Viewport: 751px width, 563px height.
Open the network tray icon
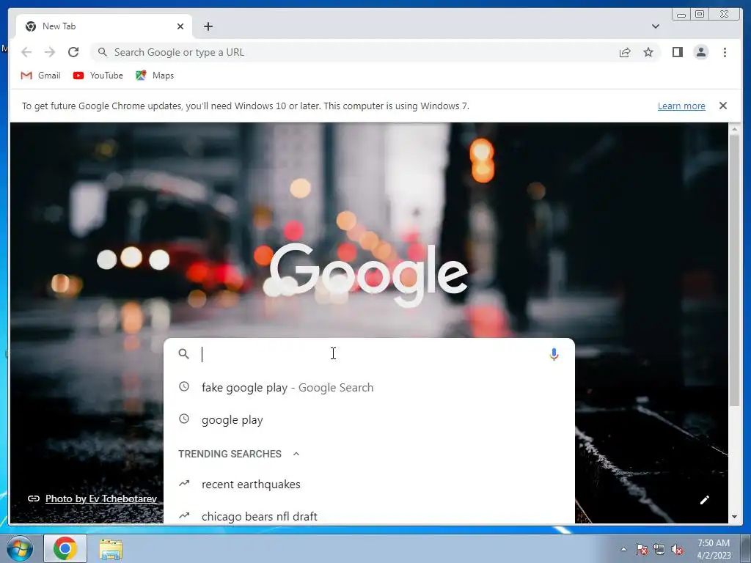(659, 549)
